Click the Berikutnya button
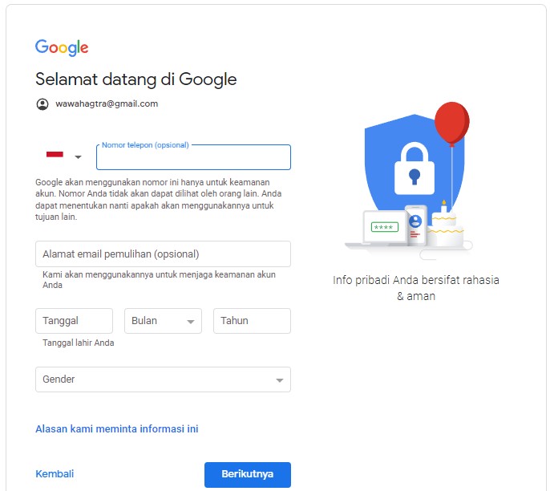Image resolution: width=550 pixels, height=491 pixels. [x=248, y=474]
